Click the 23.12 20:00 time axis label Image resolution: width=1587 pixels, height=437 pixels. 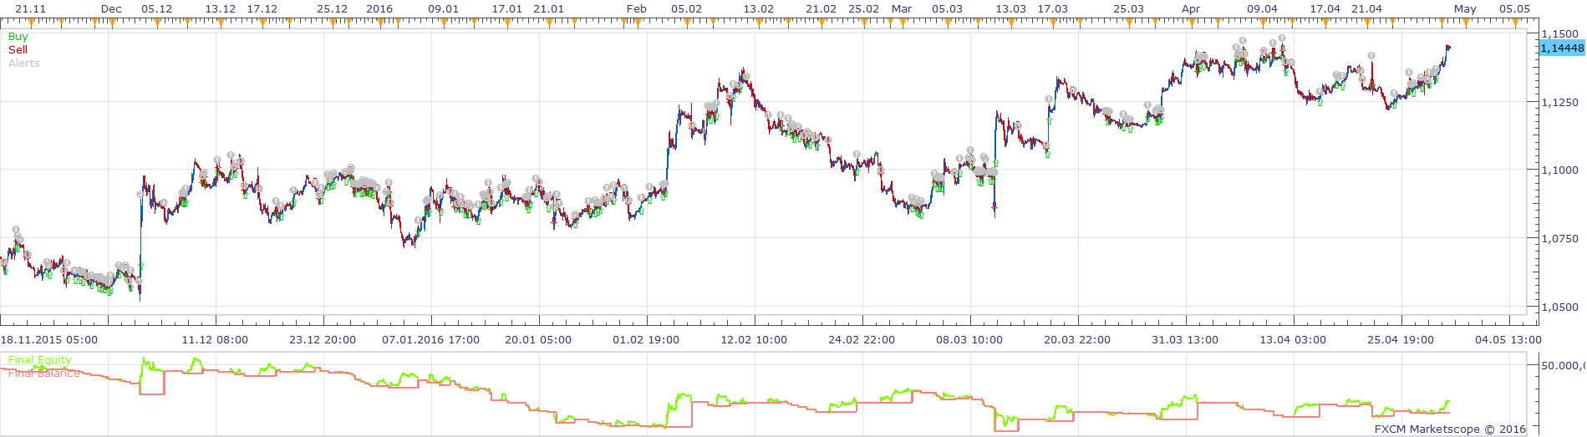point(323,340)
